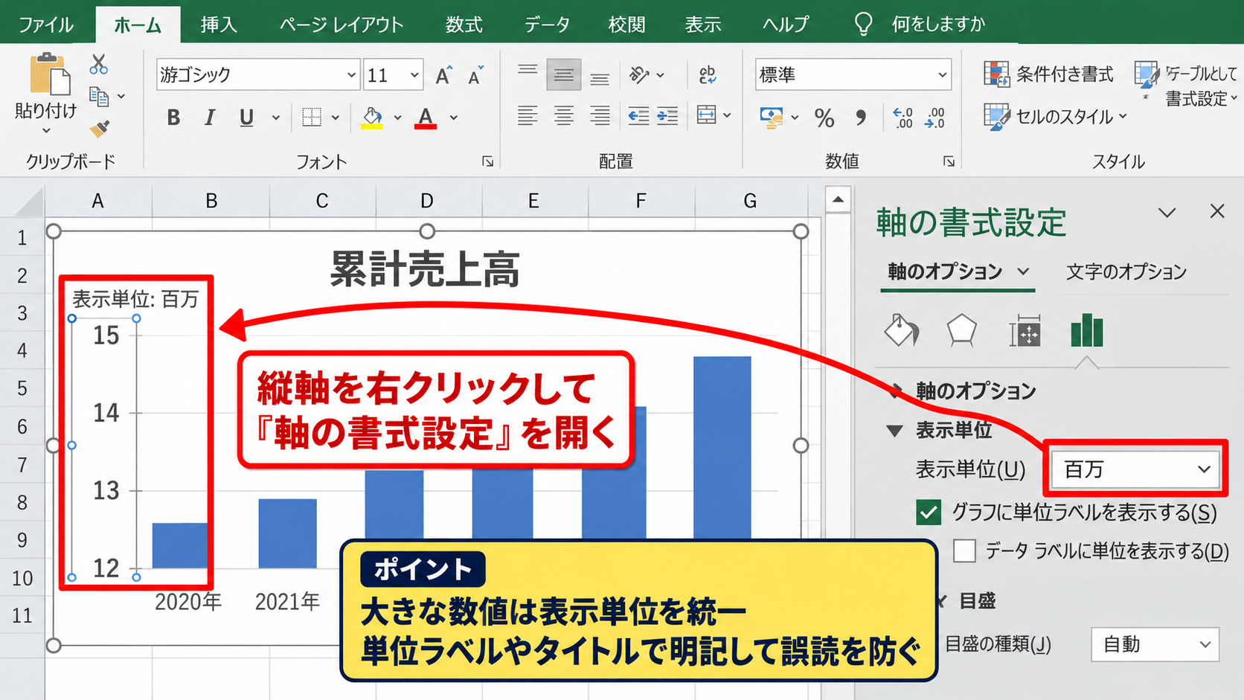Click the Decrease Decimal icon

(934, 118)
